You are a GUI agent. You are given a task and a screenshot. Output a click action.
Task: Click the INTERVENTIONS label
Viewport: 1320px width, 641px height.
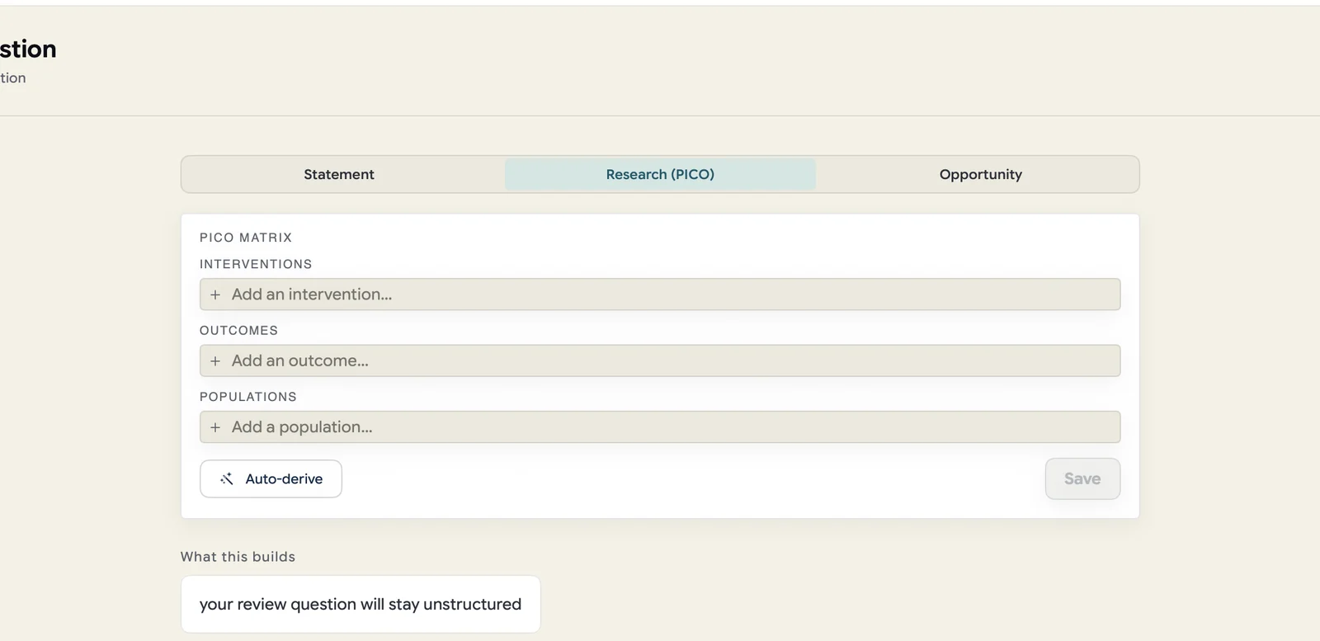click(x=256, y=264)
